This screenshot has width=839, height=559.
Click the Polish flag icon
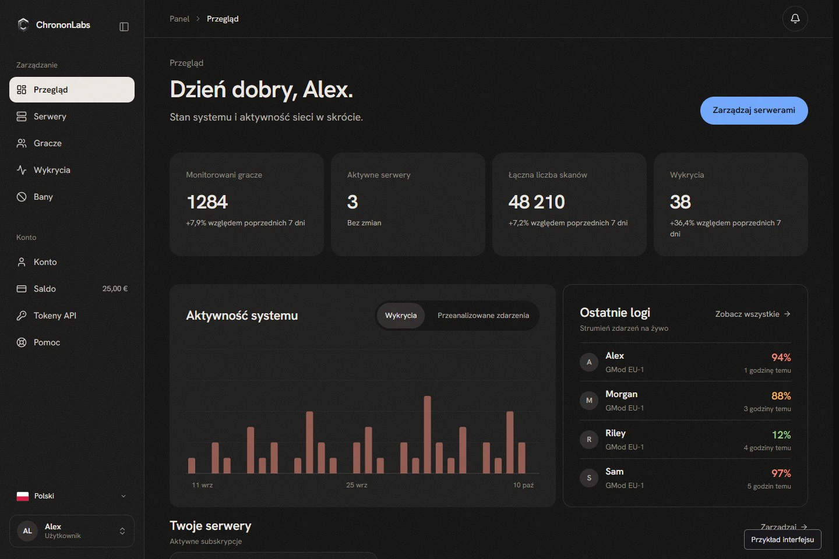(23, 496)
